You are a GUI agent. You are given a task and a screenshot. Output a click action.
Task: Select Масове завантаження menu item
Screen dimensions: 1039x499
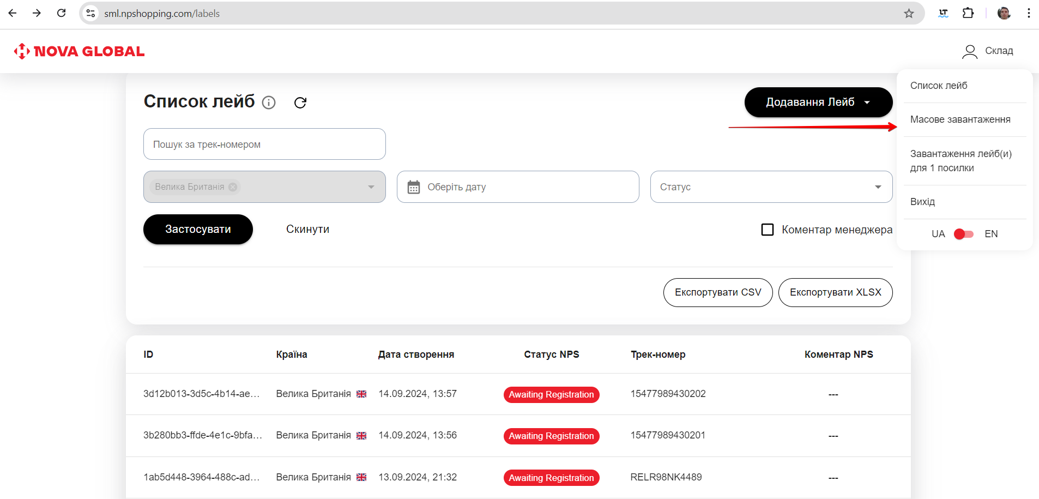[x=960, y=119]
